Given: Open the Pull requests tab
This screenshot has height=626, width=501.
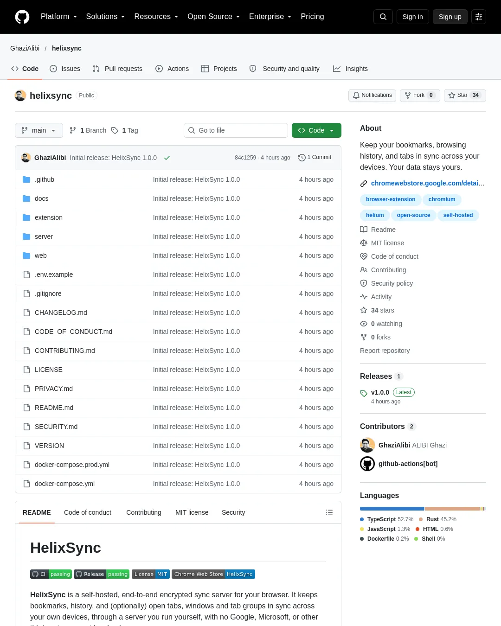Looking at the screenshot, I should [x=117, y=69].
